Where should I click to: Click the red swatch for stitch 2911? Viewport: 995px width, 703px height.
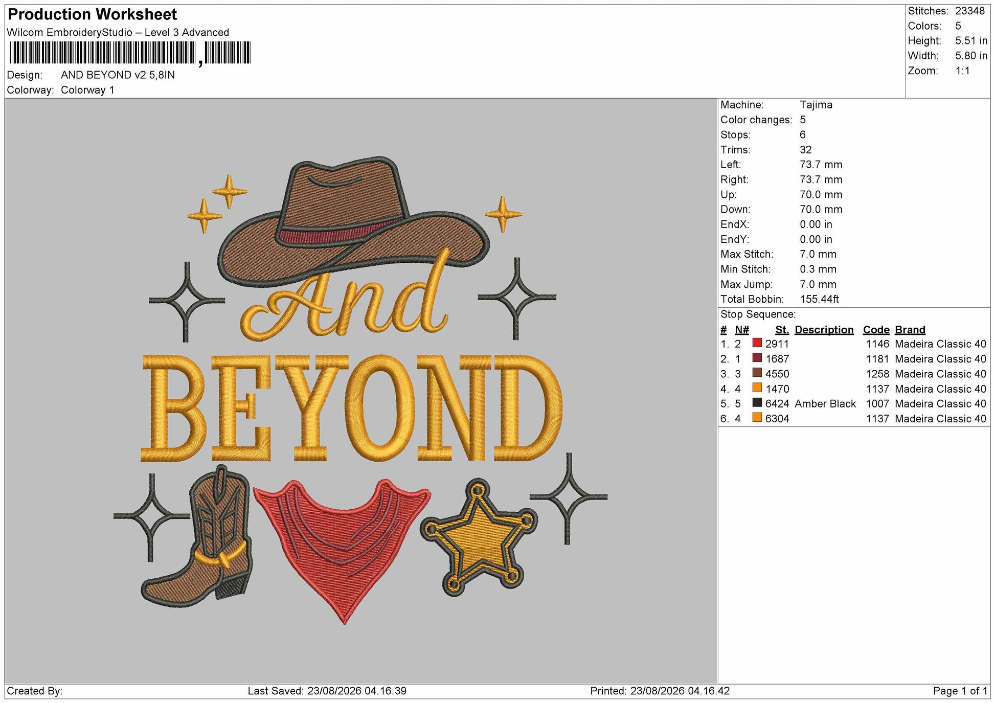757,343
